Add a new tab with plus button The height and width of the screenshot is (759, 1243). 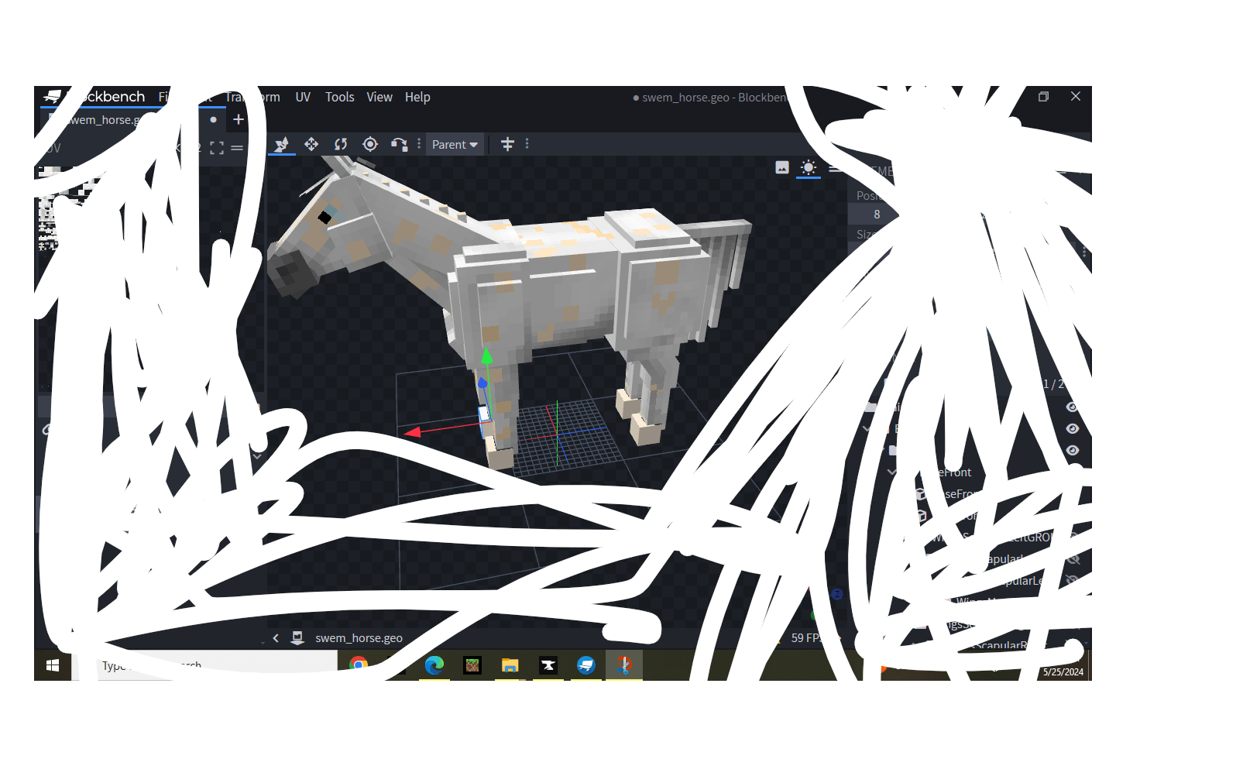point(239,119)
